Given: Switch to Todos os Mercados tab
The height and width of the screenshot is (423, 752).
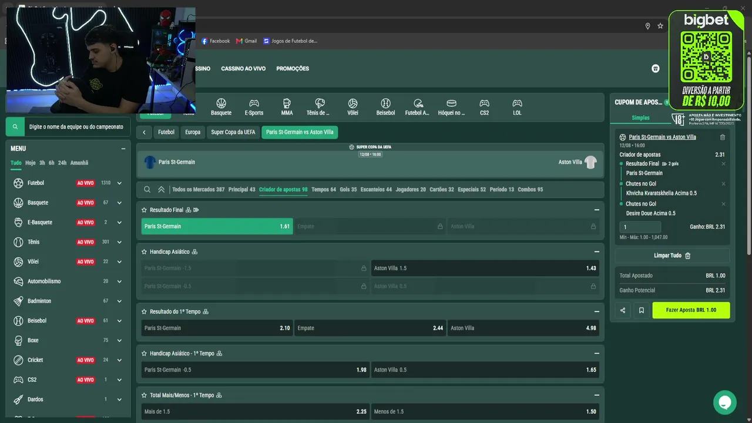Looking at the screenshot, I should click(x=199, y=190).
